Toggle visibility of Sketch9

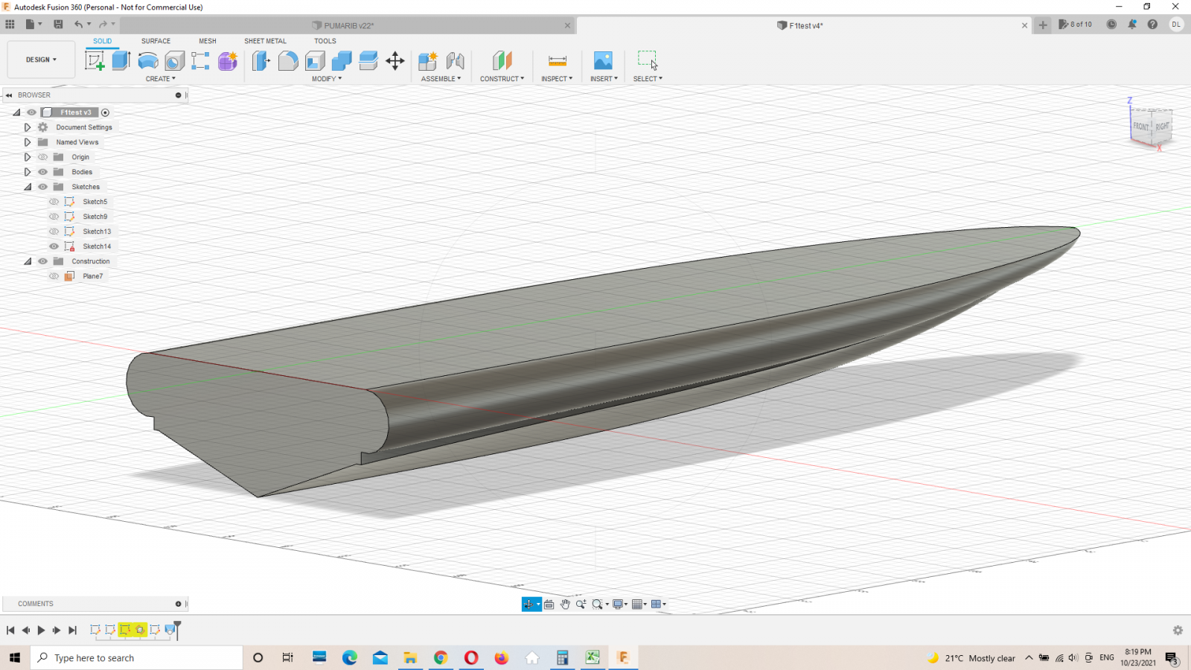(54, 217)
